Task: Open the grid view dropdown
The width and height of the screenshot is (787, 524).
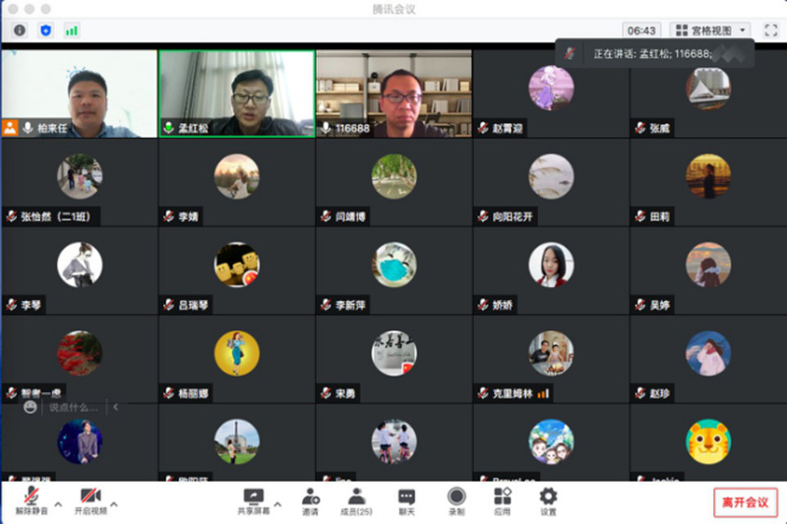Action: click(710, 30)
